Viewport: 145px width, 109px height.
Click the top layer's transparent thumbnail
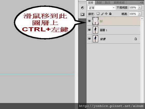[96, 21]
